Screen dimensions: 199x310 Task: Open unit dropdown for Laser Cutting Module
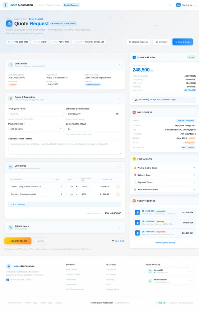tap(73, 186)
